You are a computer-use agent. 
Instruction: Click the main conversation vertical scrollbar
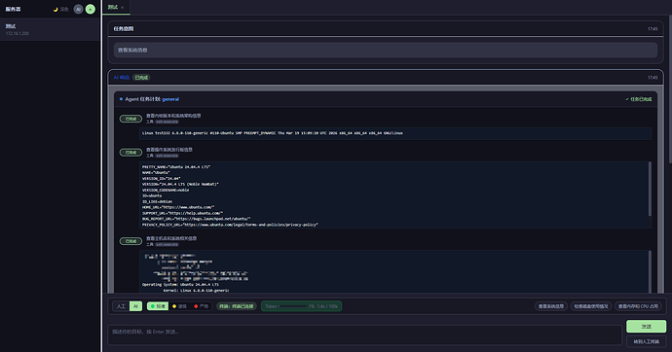click(x=669, y=88)
